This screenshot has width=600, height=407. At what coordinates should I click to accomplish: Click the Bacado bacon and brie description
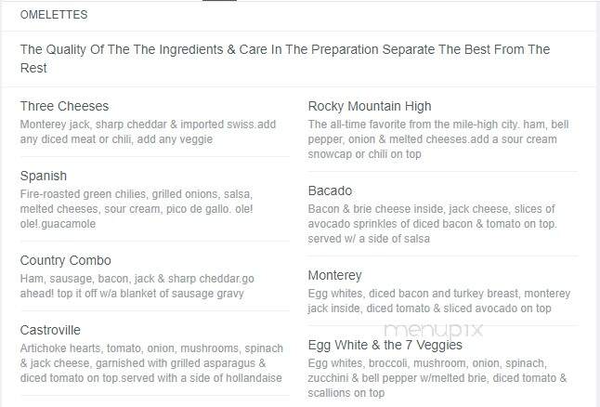433,224
